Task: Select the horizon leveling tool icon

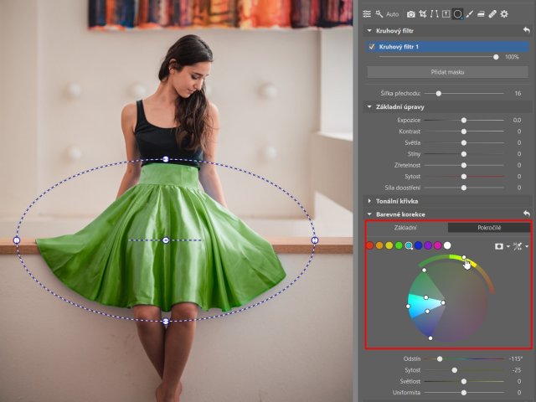Action: pyautogui.click(x=446, y=14)
